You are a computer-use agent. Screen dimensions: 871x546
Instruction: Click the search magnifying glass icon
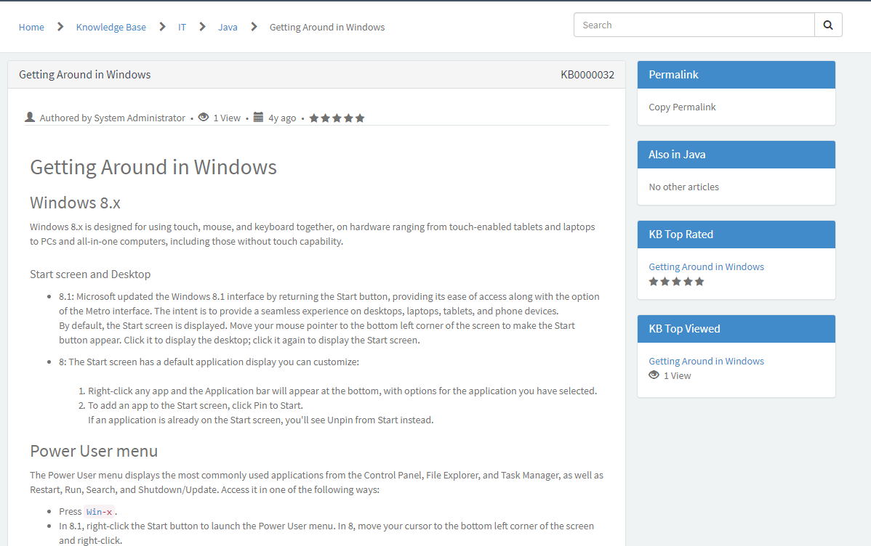click(828, 24)
